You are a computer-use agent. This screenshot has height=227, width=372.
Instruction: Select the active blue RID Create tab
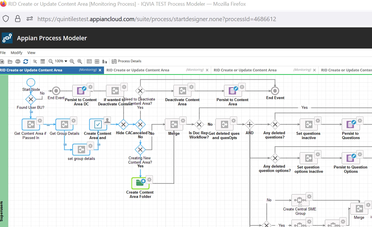coord(51,70)
